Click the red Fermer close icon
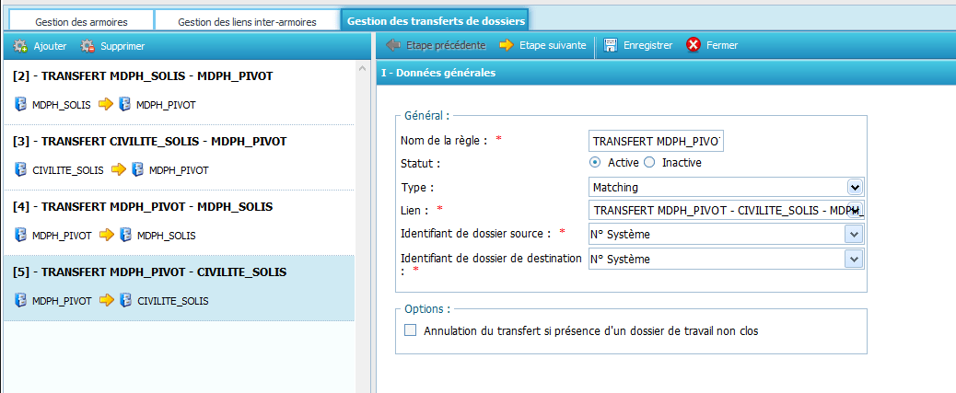 click(694, 45)
